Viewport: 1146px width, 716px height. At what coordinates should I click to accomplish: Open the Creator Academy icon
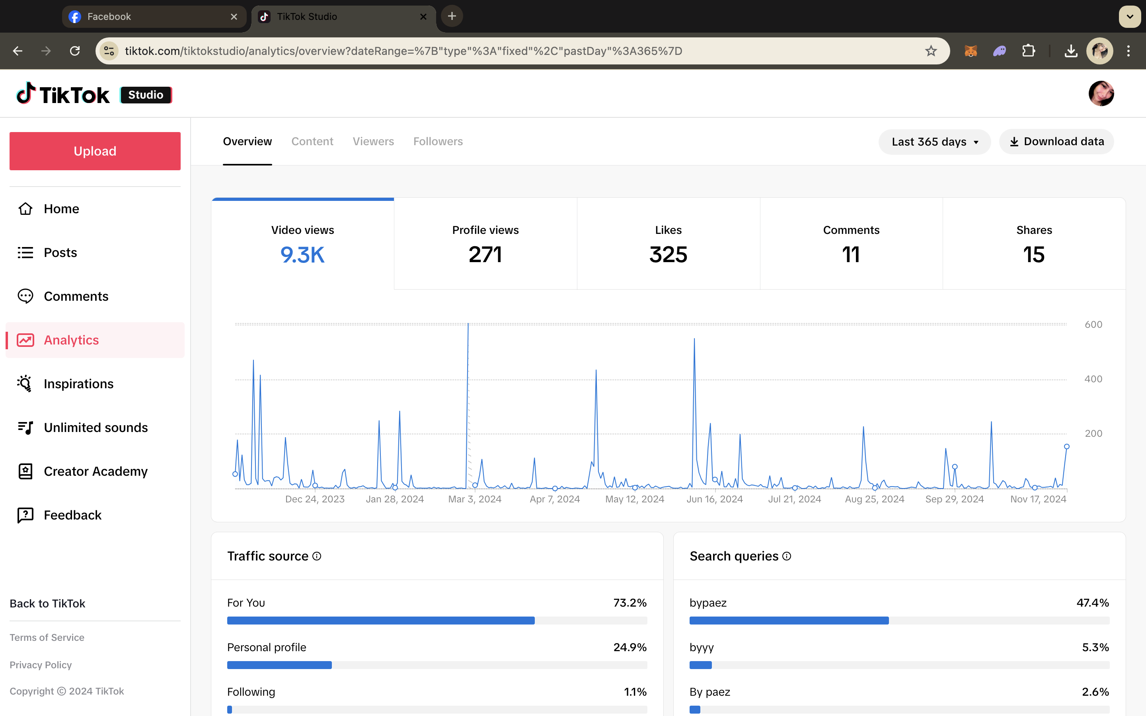pyautogui.click(x=25, y=471)
